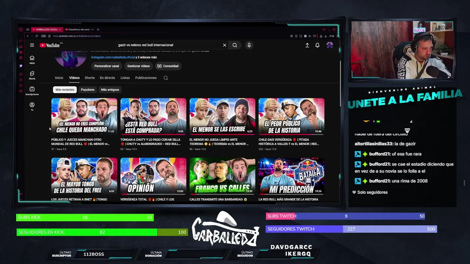Open the EL PEOR PÚBLICO DE LA HISTORIA thumbnail
470x264 pixels.
pos(291,116)
